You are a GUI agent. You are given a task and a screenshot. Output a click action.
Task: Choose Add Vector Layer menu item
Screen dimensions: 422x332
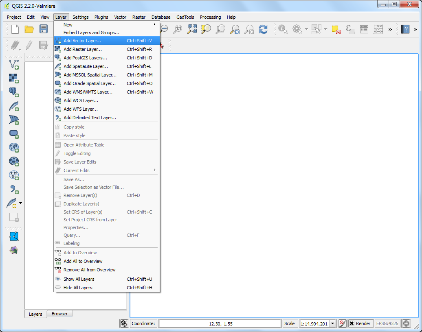tap(107, 41)
